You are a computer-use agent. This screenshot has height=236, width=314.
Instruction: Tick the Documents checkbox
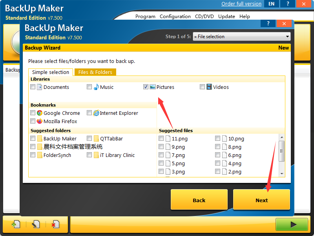(33, 87)
